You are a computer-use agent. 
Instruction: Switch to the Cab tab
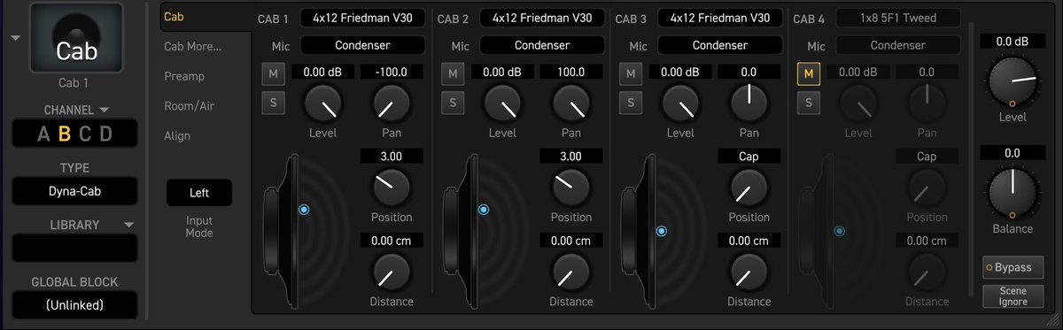point(175,16)
